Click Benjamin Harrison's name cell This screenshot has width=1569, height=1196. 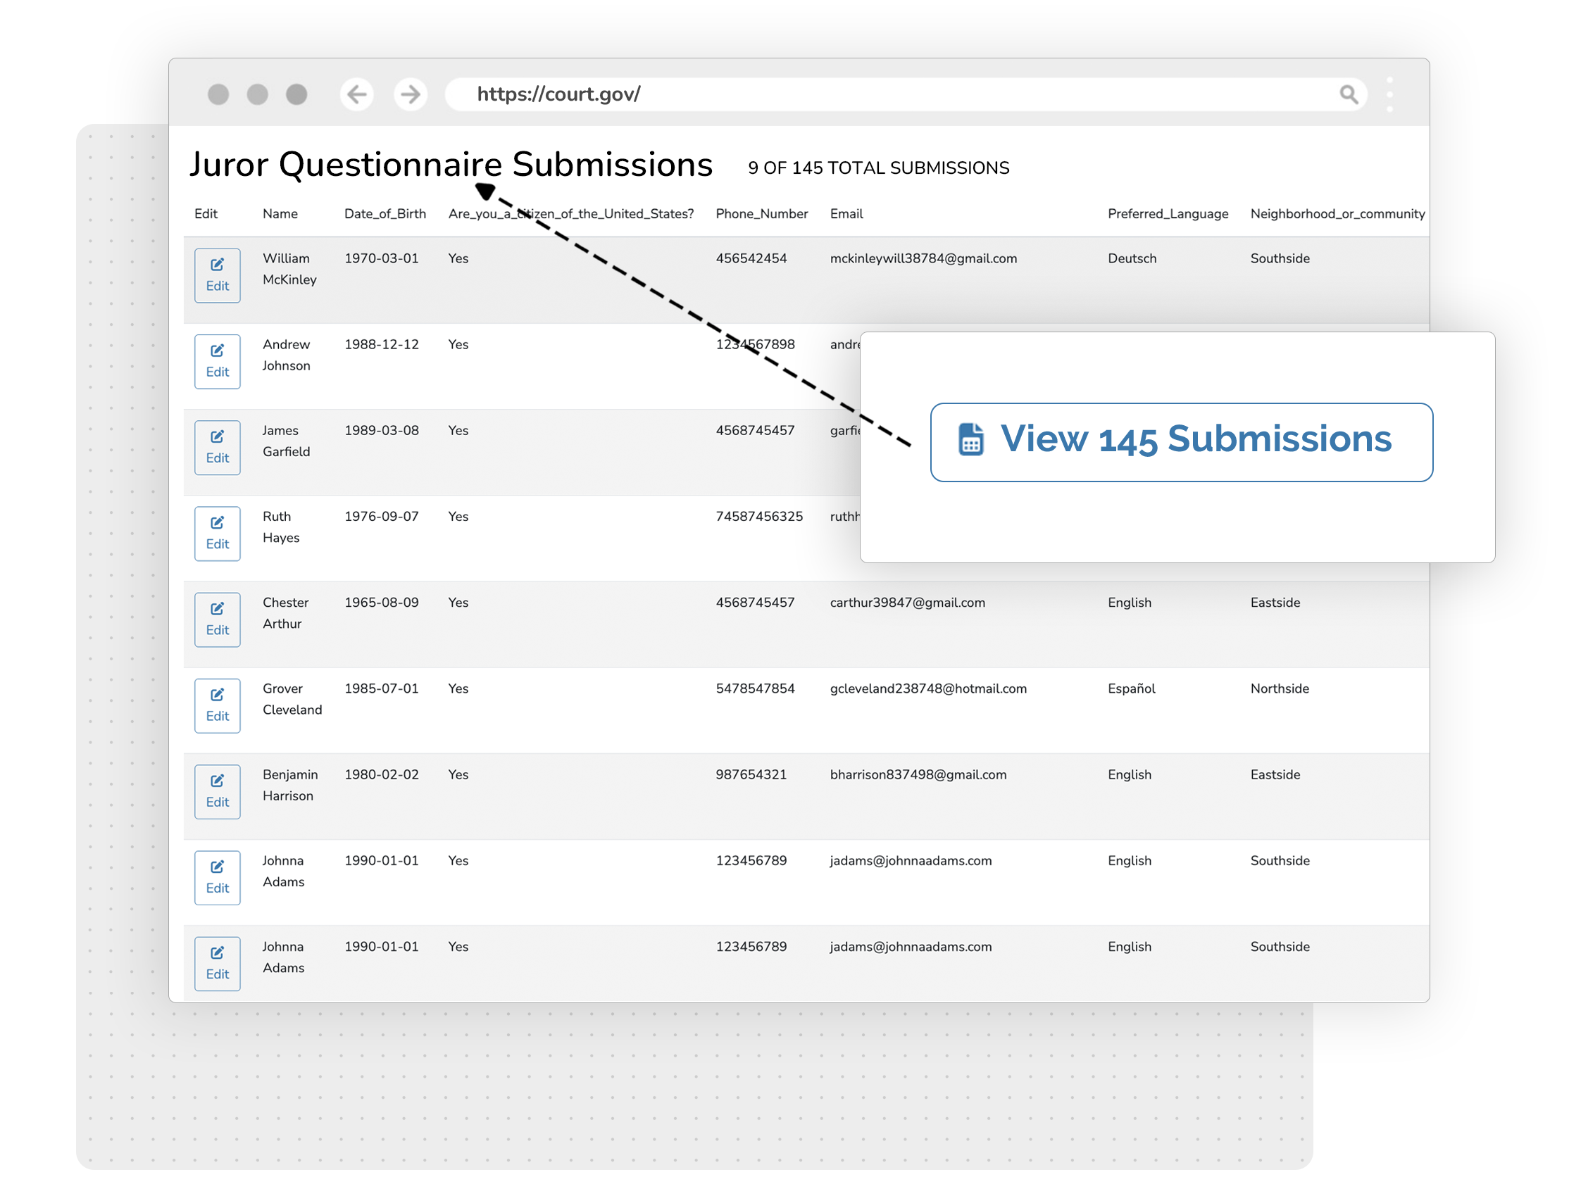click(290, 786)
